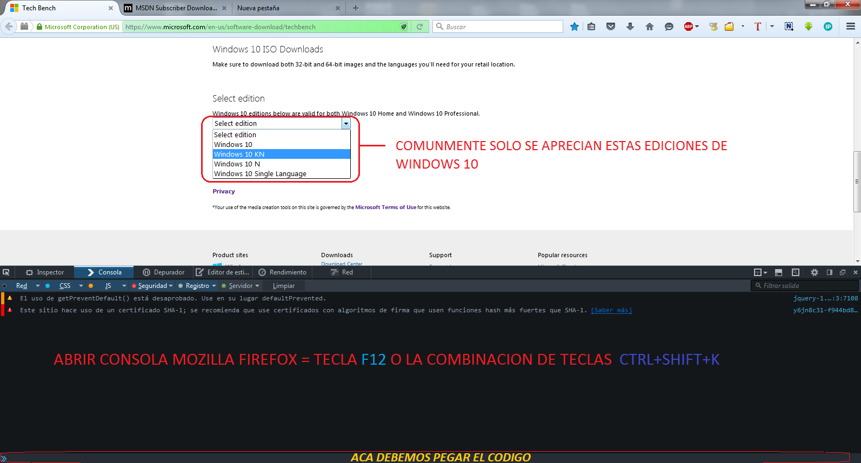The width and height of the screenshot is (861, 463).
Task: Open the jquery source link in console
Action: click(x=825, y=298)
